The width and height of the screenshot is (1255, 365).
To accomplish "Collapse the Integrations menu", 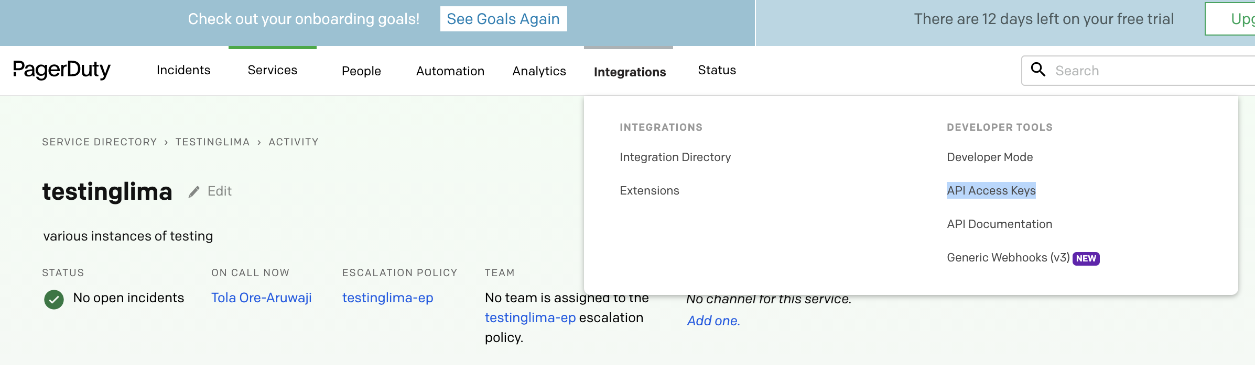I will (x=630, y=72).
